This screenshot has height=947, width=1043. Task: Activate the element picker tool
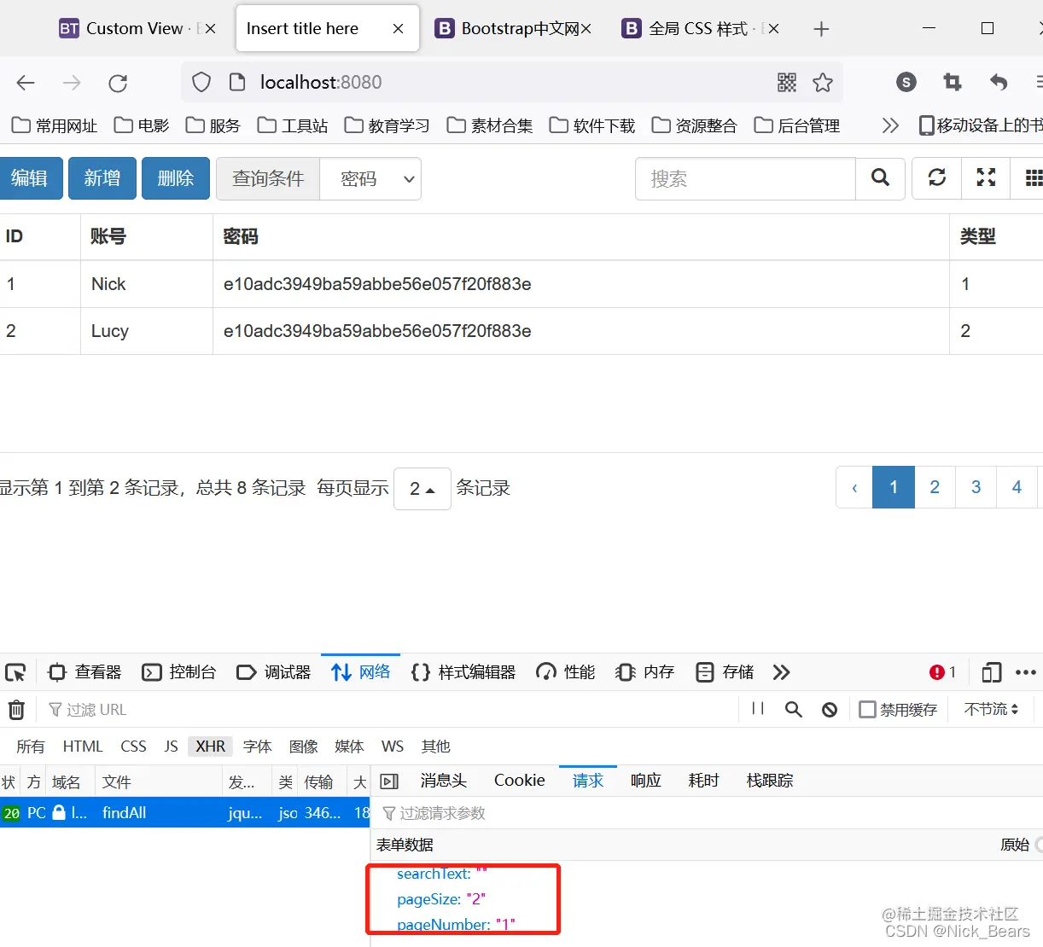coord(15,672)
